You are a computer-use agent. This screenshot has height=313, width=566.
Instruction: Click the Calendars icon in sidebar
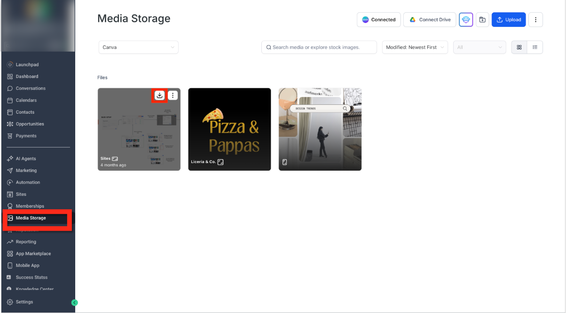point(10,100)
